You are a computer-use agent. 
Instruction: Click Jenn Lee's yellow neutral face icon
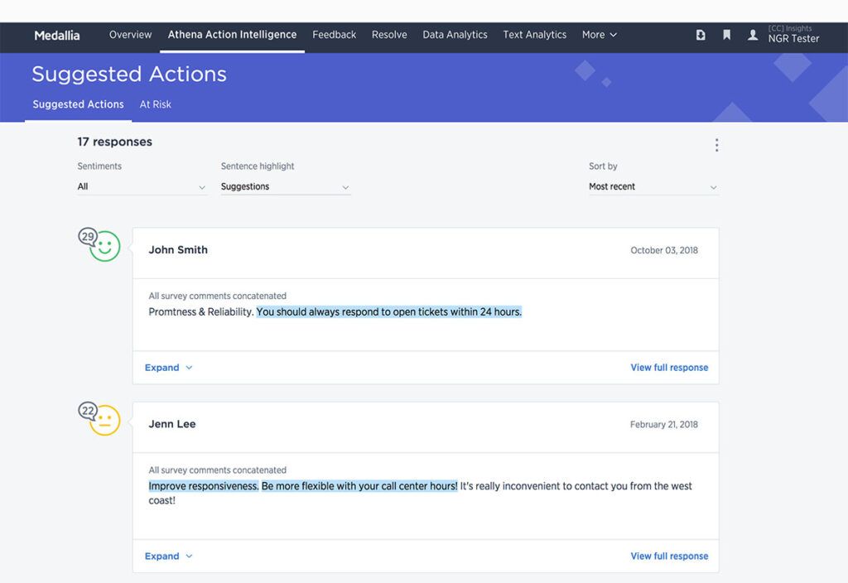[106, 421]
